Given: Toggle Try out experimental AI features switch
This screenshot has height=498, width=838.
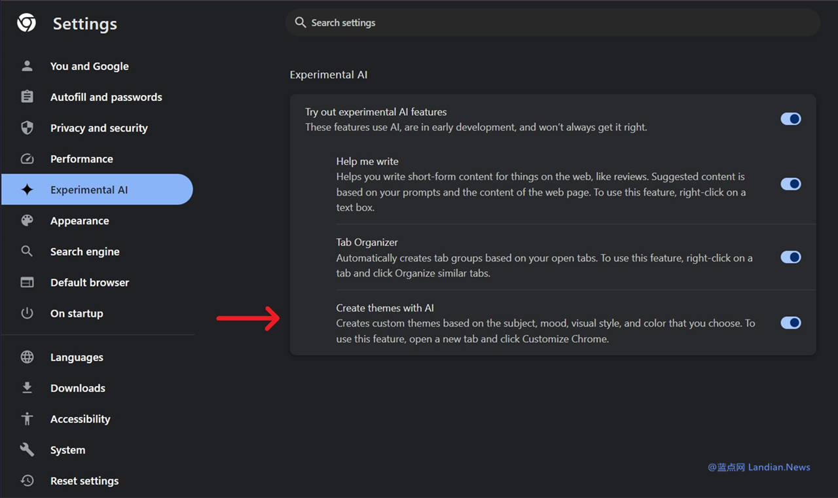Looking at the screenshot, I should pyautogui.click(x=791, y=119).
